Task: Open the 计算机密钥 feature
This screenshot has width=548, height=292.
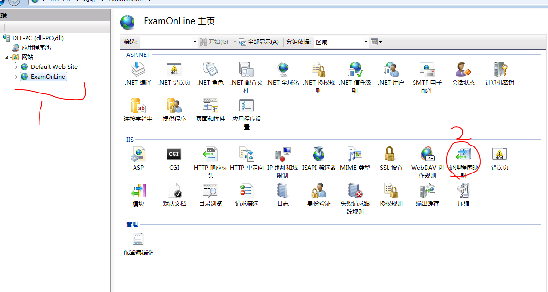Action: 500,69
